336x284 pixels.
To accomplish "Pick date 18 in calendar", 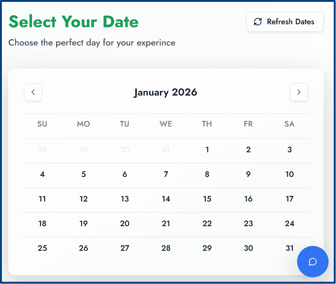I will (42, 224).
